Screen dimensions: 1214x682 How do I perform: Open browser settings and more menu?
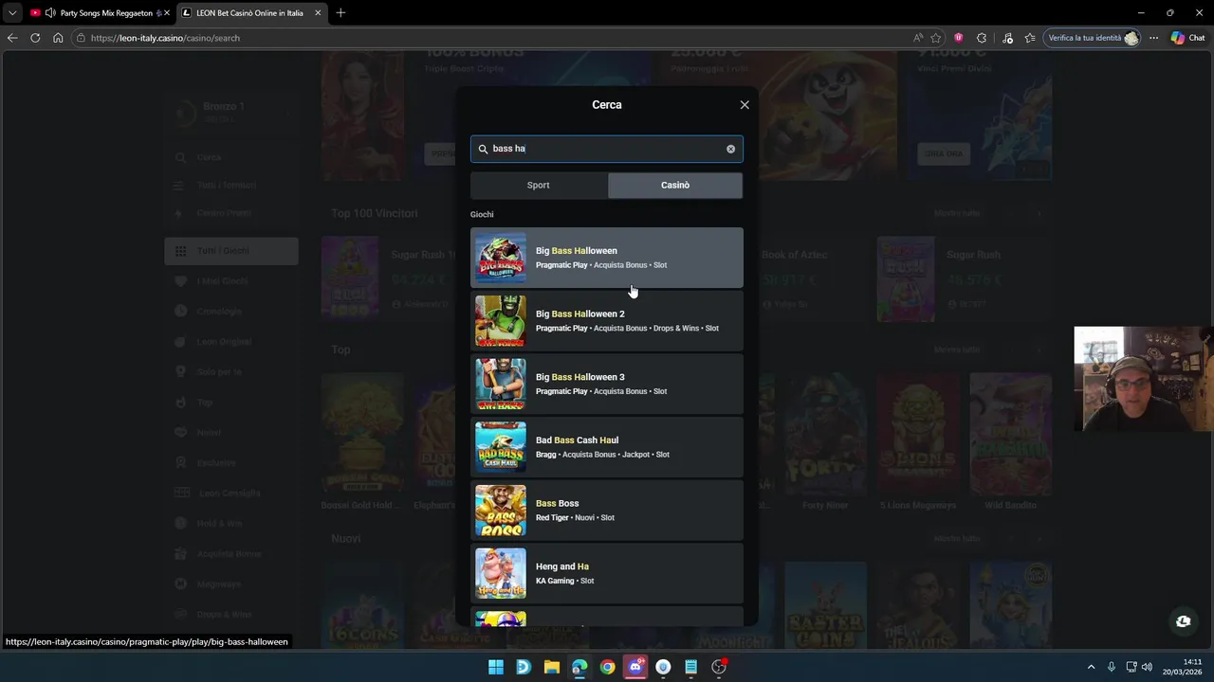pos(1153,38)
